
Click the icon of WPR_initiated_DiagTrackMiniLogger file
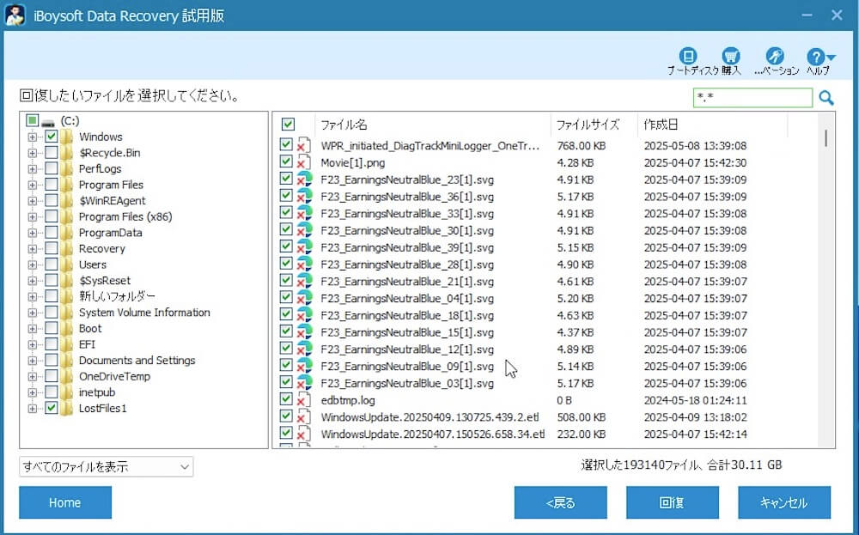[x=304, y=146]
